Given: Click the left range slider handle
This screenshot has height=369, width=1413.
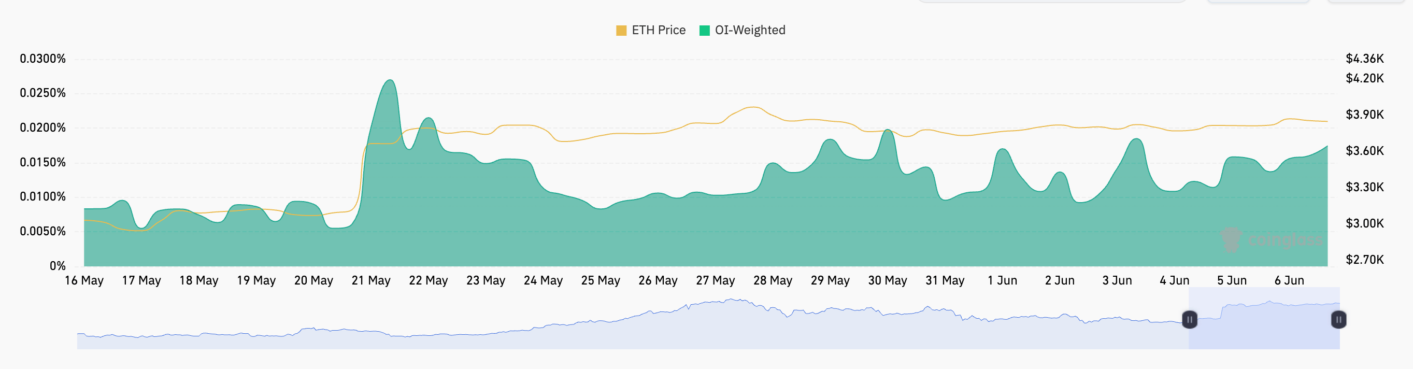Looking at the screenshot, I should (1189, 320).
